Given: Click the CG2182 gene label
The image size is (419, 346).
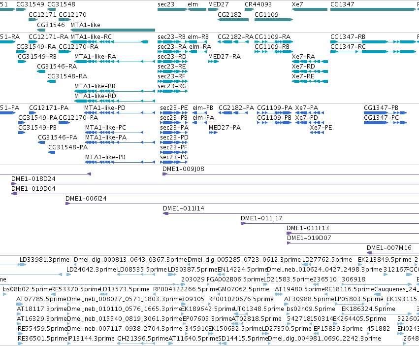Looking at the screenshot, I should [229, 14].
